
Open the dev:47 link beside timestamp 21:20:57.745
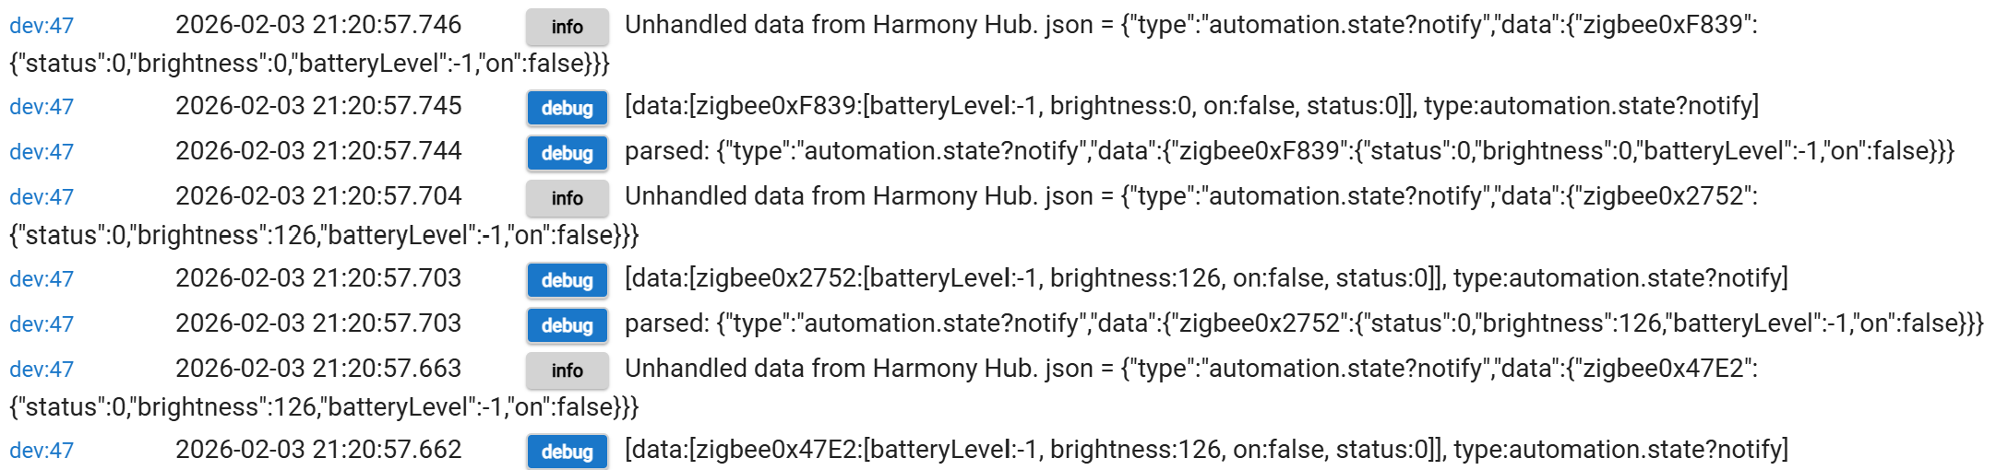tap(42, 107)
